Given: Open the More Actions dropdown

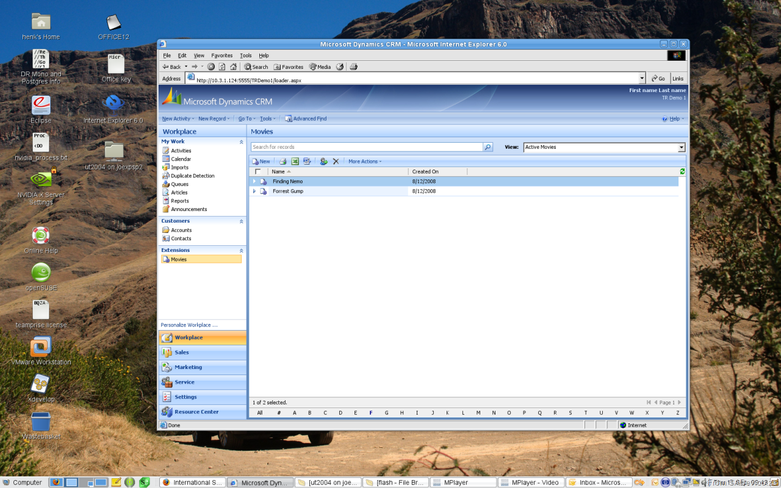Looking at the screenshot, I should (x=365, y=162).
